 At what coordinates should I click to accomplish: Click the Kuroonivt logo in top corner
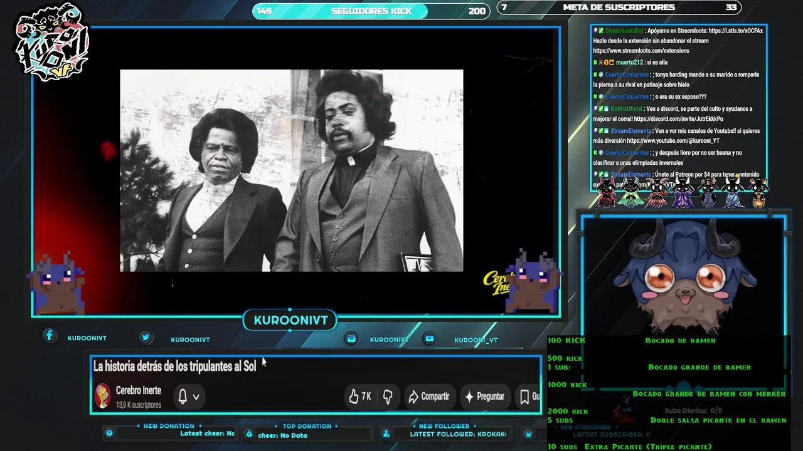tap(51, 43)
